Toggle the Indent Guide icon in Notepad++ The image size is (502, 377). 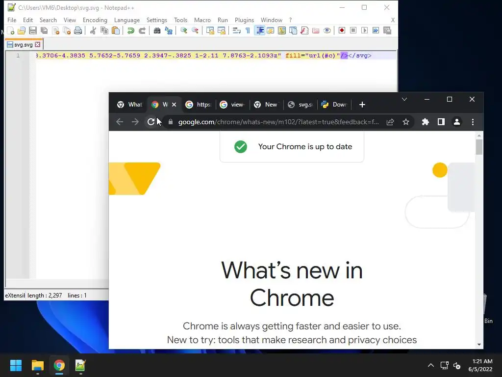260,30
